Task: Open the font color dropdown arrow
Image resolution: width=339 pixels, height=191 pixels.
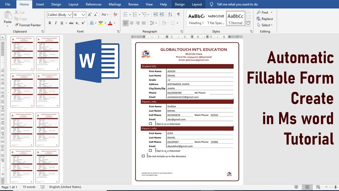Action: click(114, 23)
